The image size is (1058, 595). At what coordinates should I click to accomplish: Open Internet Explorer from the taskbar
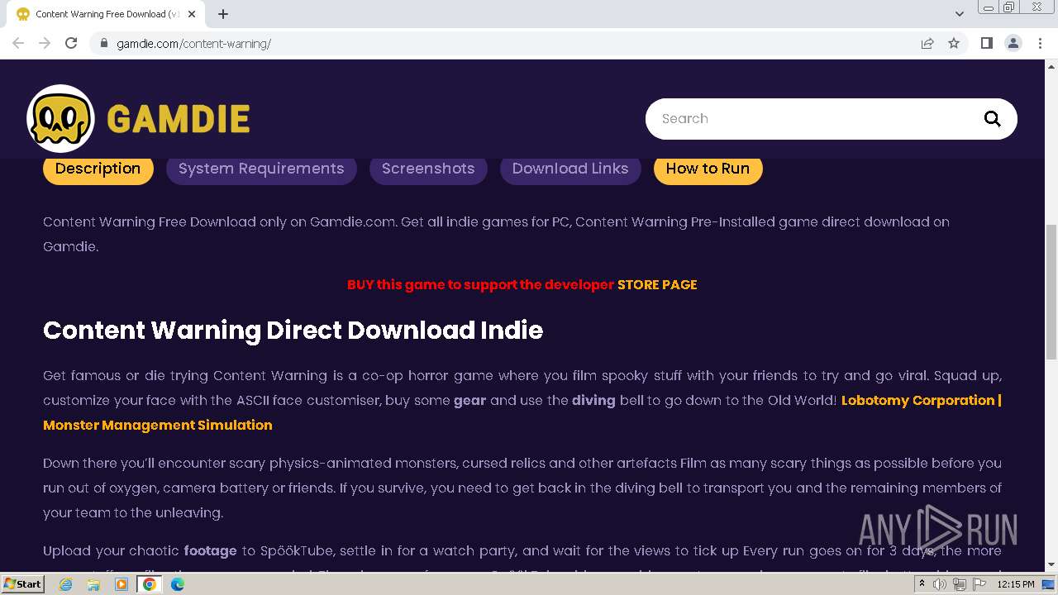click(65, 584)
